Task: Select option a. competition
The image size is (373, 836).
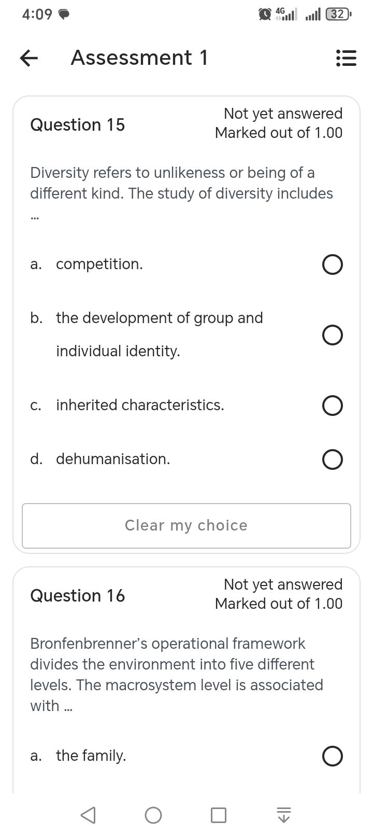Action: click(x=332, y=265)
